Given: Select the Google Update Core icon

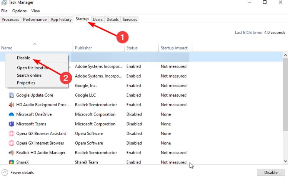Looking at the screenshot, I should (11, 95).
